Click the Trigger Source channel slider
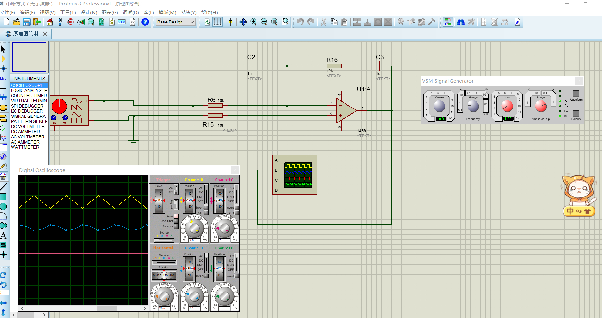The width and height of the screenshot is (602, 318). click(164, 240)
